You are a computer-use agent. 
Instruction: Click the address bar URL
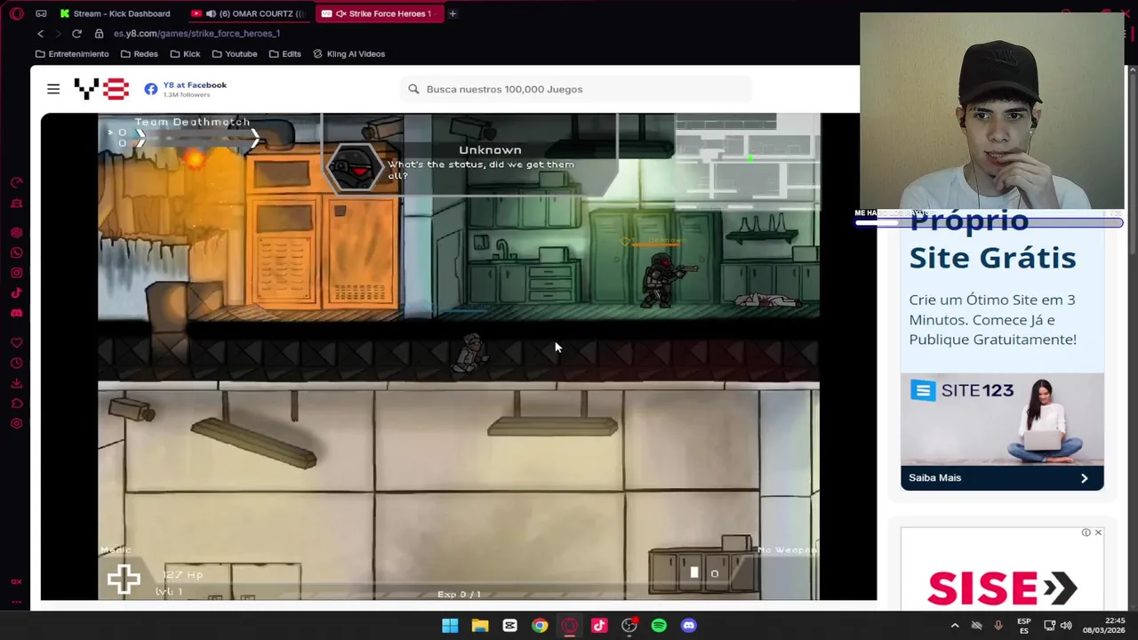(x=196, y=33)
